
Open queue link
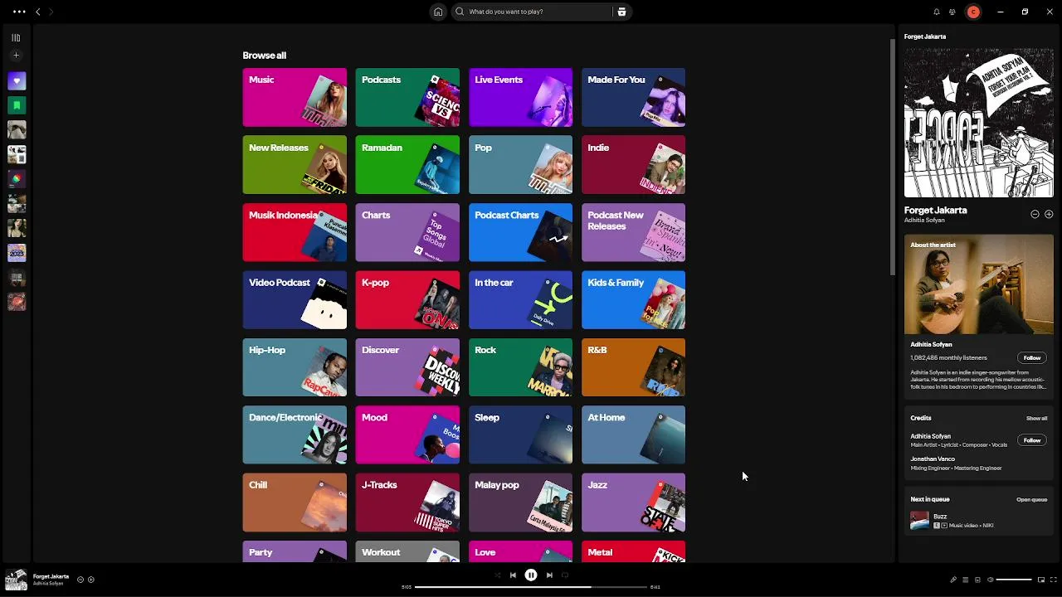1031,499
